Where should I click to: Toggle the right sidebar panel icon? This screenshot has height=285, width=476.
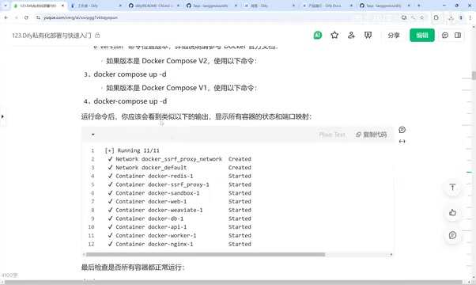point(458,36)
